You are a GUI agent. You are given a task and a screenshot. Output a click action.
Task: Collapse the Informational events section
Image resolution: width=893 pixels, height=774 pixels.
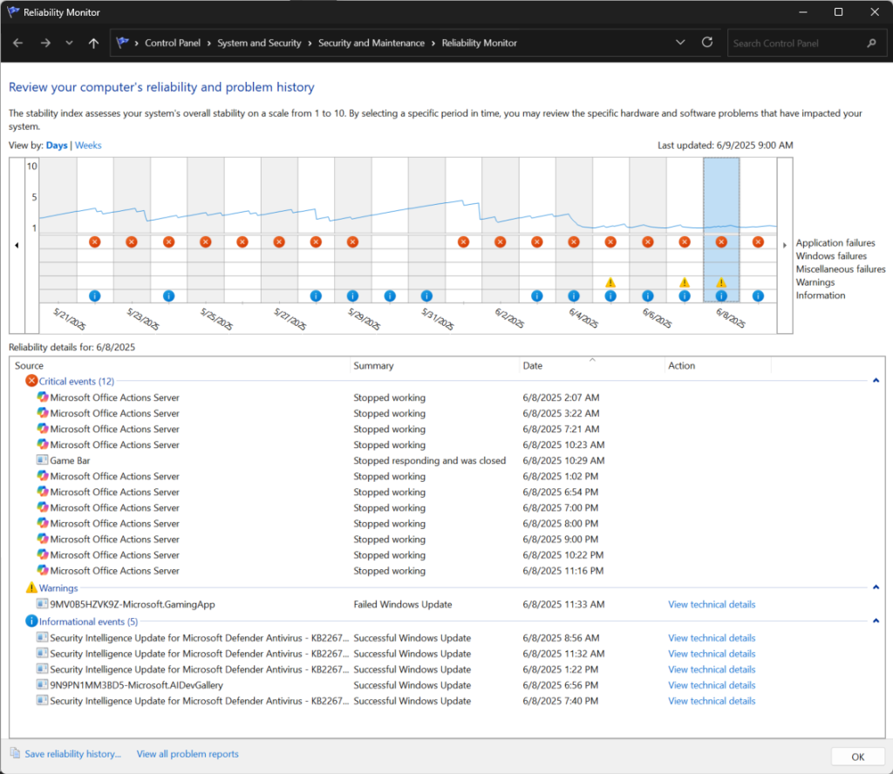(876, 621)
